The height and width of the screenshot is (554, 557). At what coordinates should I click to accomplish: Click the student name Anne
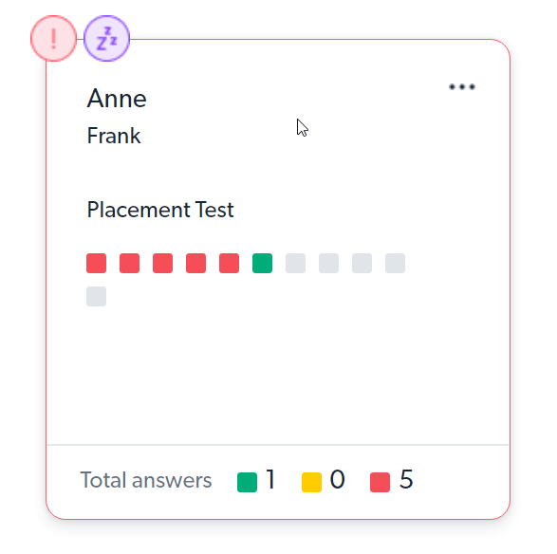tap(117, 99)
